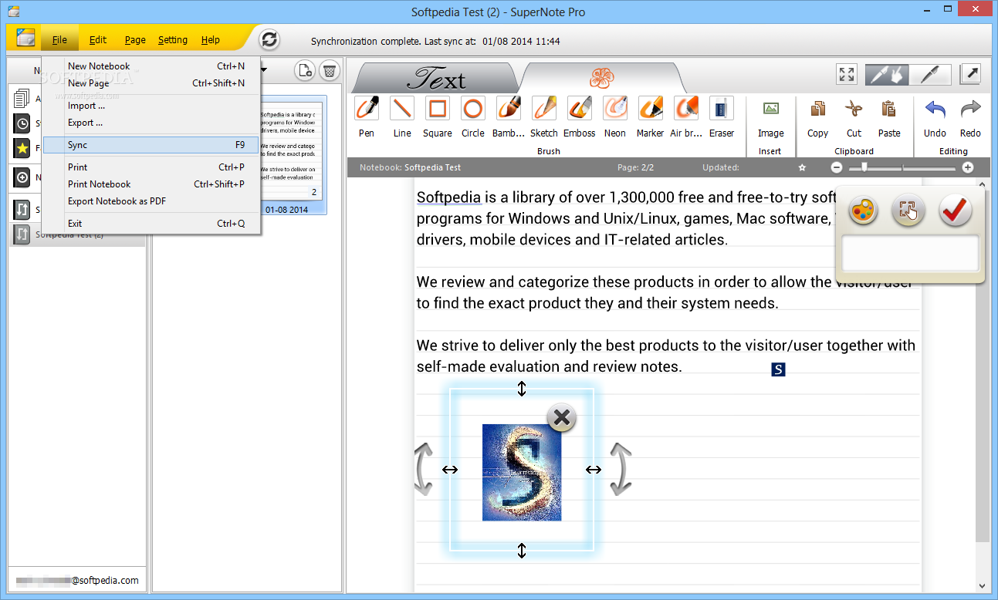Viewport: 998px width, 600px height.
Task: Choose New Page from File menu
Action: [151, 83]
